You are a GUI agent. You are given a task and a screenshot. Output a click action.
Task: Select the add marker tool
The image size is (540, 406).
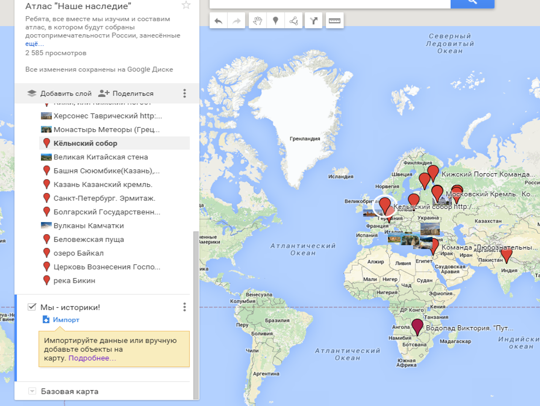[276, 21]
